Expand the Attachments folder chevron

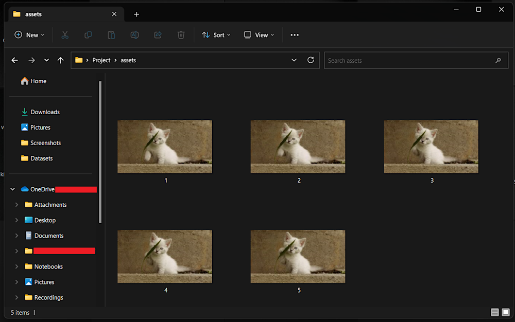point(16,205)
